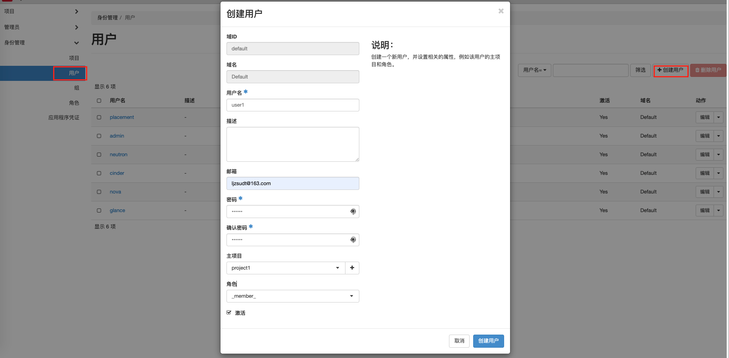This screenshot has height=358, width=729.
Task: Open action dropdown arrow for nova row
Action: (x=718, y=192)
